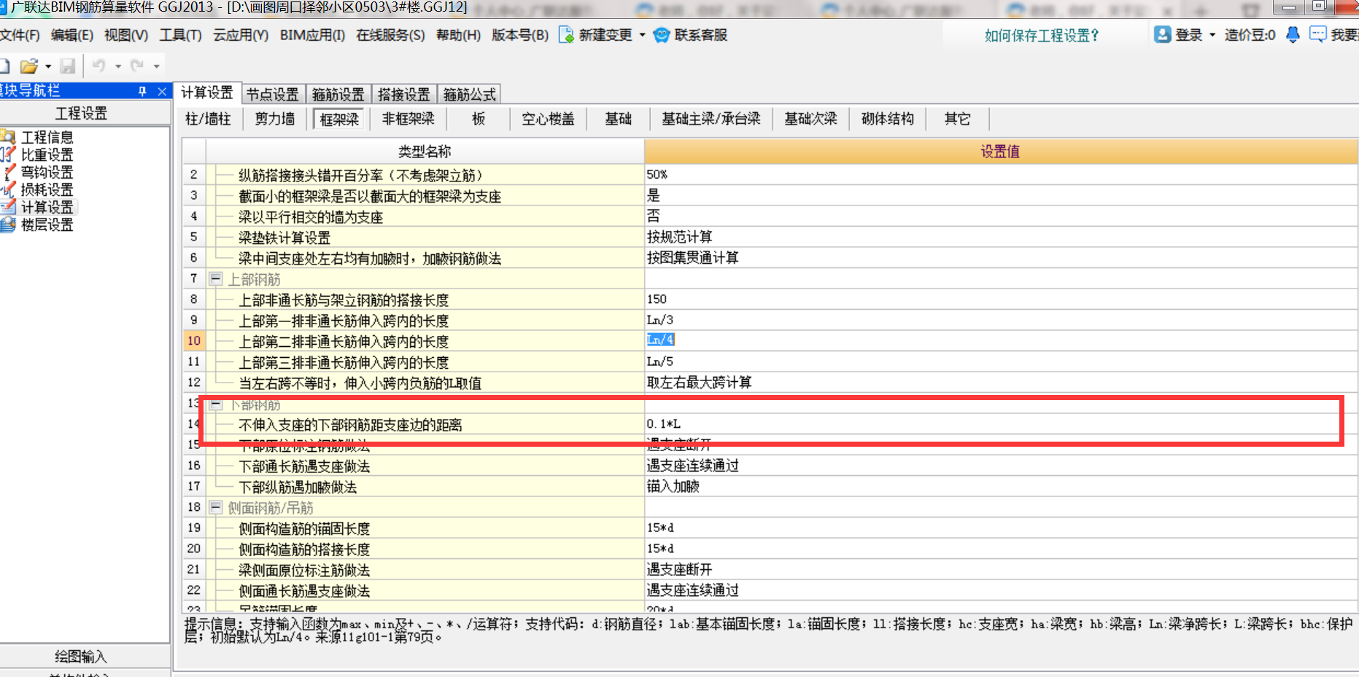The height and width of the screenshot is (677, 1359).
Task: Switch to the 节点设置 tab
Action: (273, 94)
